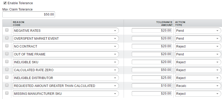Check the INELIGIBLE DISTRIBUTOR row checkbox
Viewport: 222px width, 99px height.
[7, 77]
